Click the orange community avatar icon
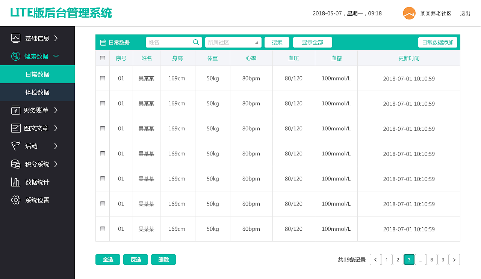The height and width of the screenshot is (279, 481). (409, 13)
